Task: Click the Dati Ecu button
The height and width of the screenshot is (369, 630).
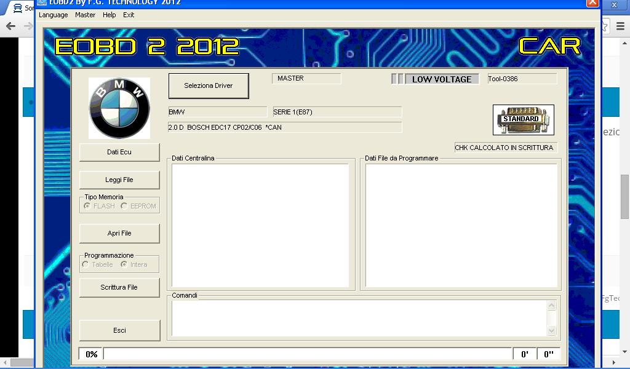Action: 119,152
